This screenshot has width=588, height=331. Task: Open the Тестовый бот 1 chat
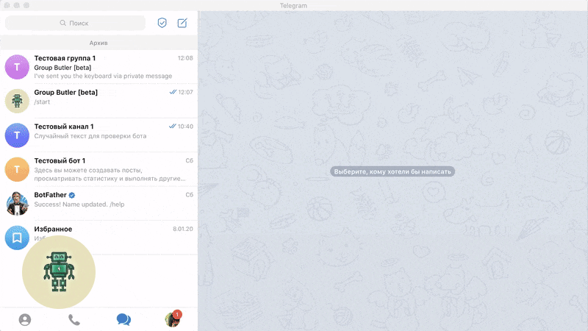(x=98, y=169)
